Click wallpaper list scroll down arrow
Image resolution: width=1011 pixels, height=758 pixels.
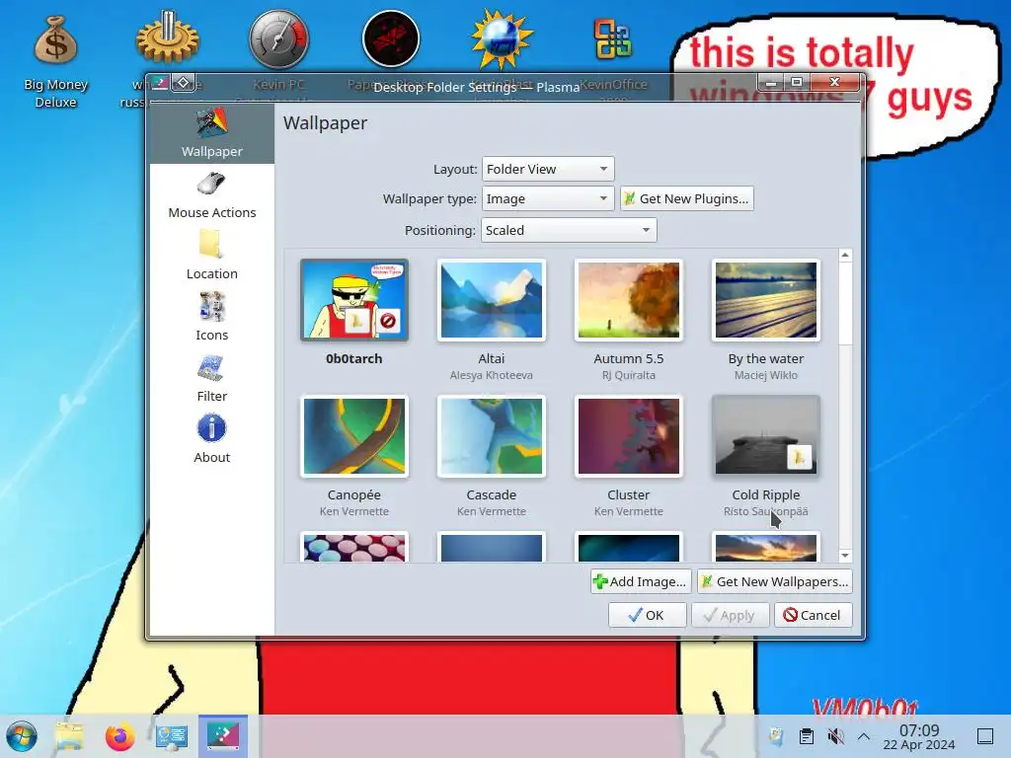click(x=845, y=556)
